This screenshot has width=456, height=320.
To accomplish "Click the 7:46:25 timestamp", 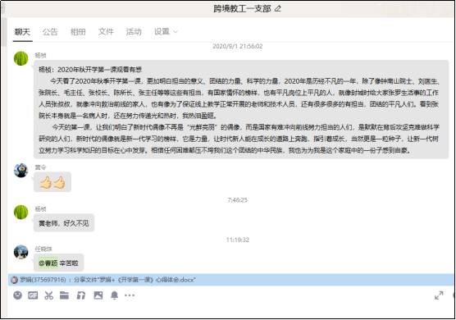I will pos(238,200).
